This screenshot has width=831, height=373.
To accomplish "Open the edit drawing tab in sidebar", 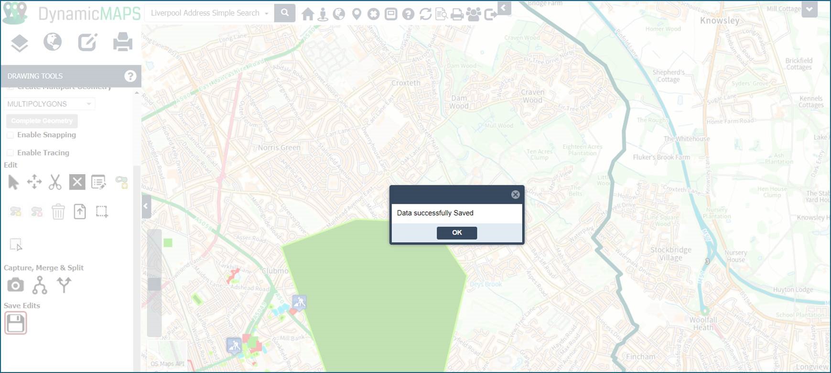I will 88,42.
